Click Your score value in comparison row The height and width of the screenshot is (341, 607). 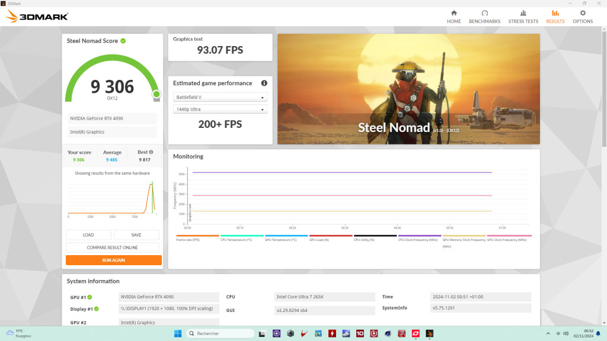point(79,160)
